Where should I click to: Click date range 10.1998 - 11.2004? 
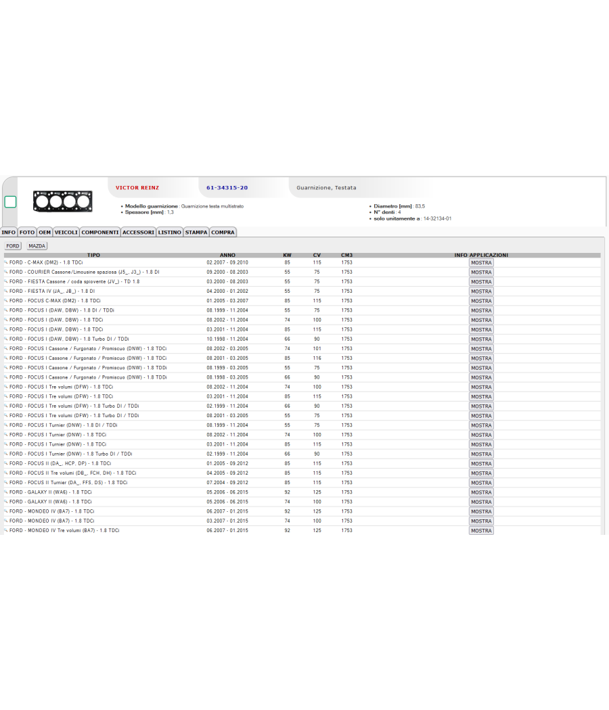tap(227, 339)
